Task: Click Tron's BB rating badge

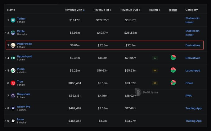Action: pos(155,83)
